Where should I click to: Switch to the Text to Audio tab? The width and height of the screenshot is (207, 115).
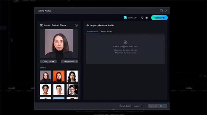(106, 31)
